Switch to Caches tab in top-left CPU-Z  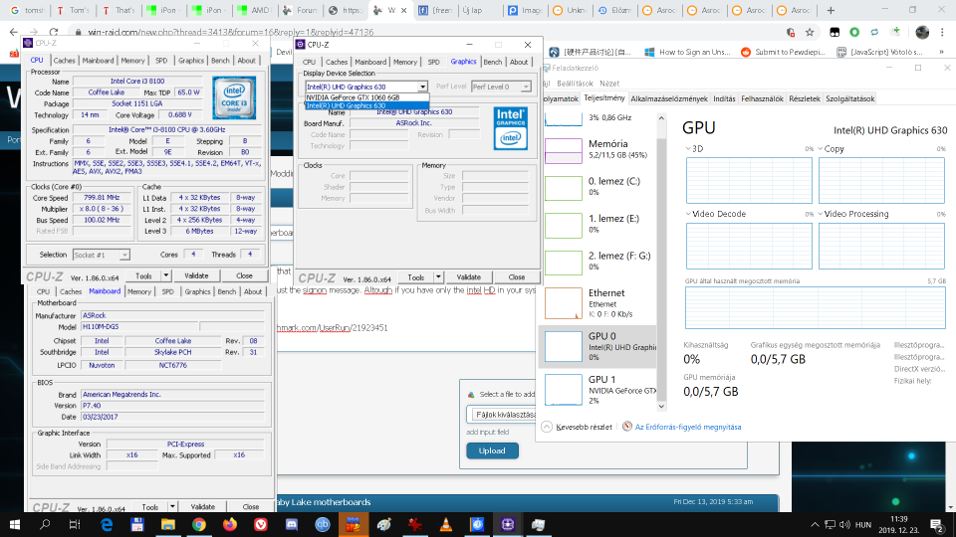(x=64, y=61)
